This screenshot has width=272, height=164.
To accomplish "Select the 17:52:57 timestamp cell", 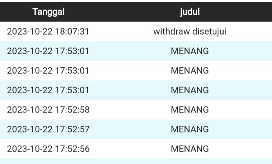I will tap(48, 129).
